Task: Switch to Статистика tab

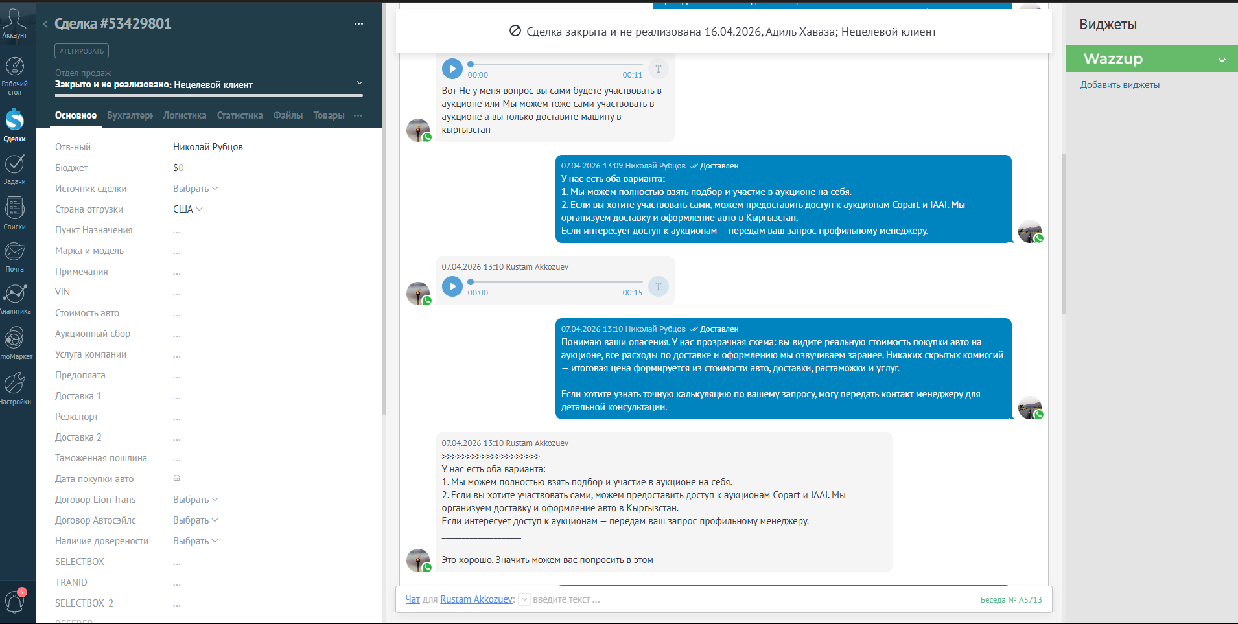Action: pos(240,115)
